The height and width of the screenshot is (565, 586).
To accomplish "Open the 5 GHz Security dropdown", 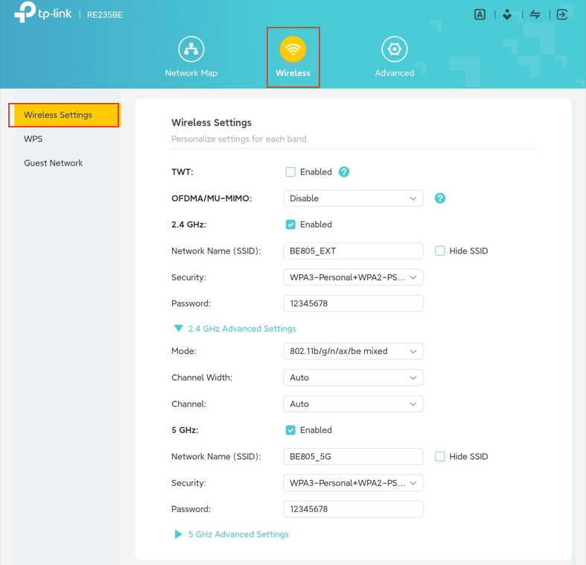I will pos(353,483).
